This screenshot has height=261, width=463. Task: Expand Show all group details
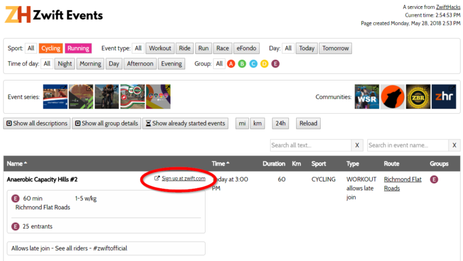107,123
